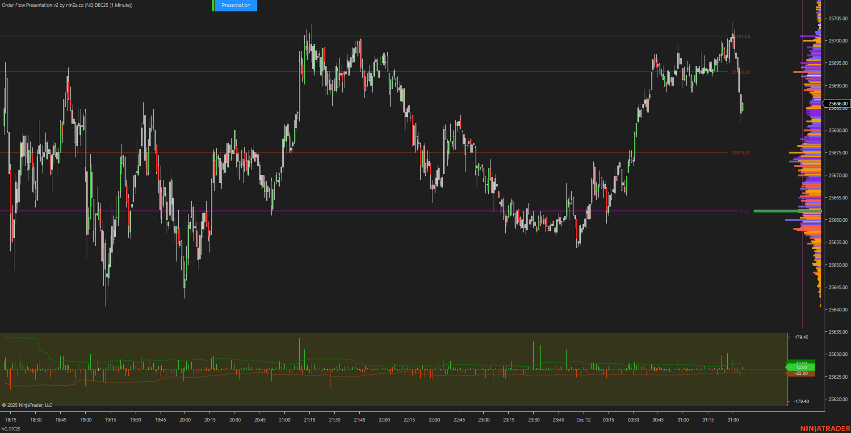Click the 2025 NinjaTrader, LLC copyright text
The height and width of the screenshot is (433, 851).
click(x=27, y=405)
